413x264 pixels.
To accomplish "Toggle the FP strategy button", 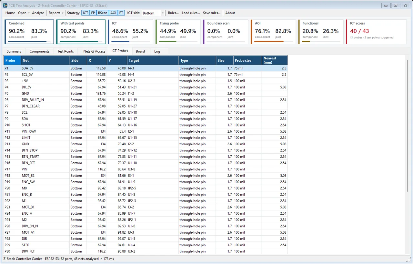I will click(x=93, y=13).
